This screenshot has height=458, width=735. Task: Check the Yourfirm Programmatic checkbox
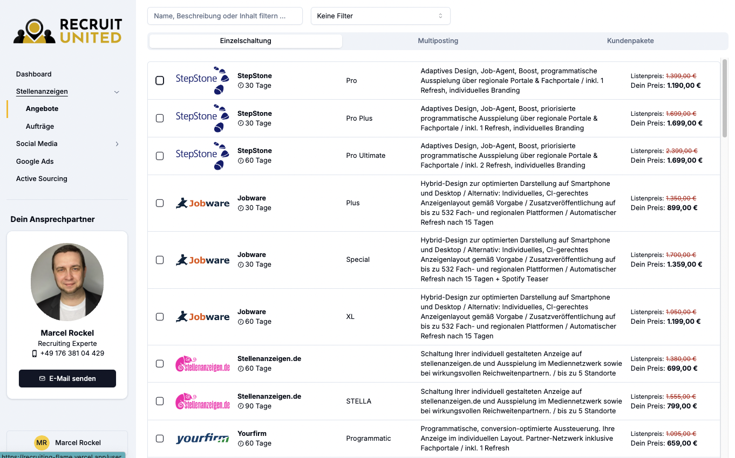point(160,439)
